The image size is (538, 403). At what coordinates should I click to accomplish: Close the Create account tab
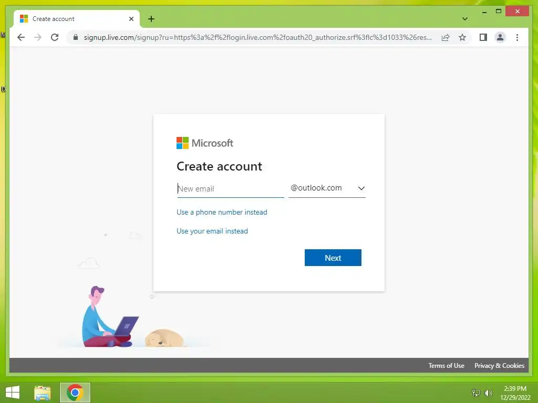point(131,19)
